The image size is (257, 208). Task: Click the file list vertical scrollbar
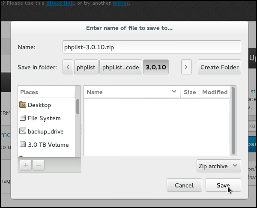233,121
